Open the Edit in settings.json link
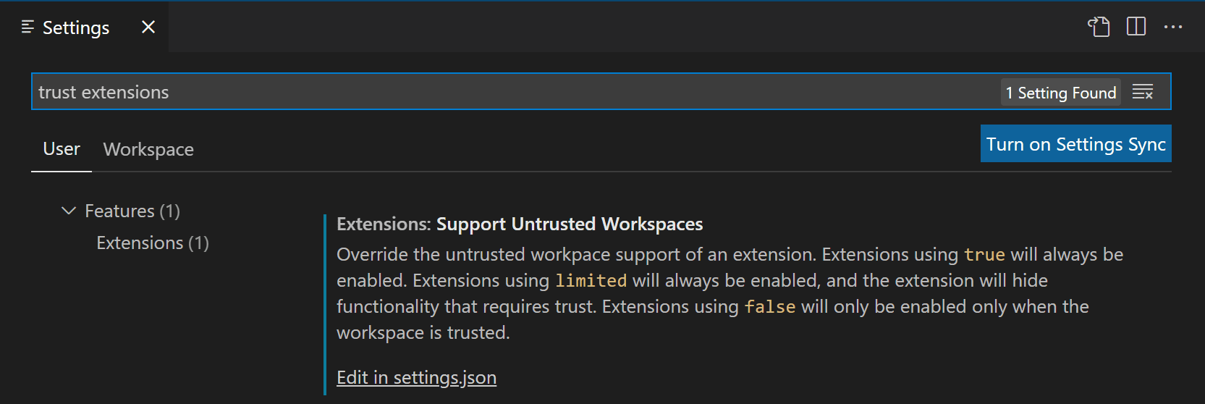This screenshot has width=1205, height=404. point(416,377)
